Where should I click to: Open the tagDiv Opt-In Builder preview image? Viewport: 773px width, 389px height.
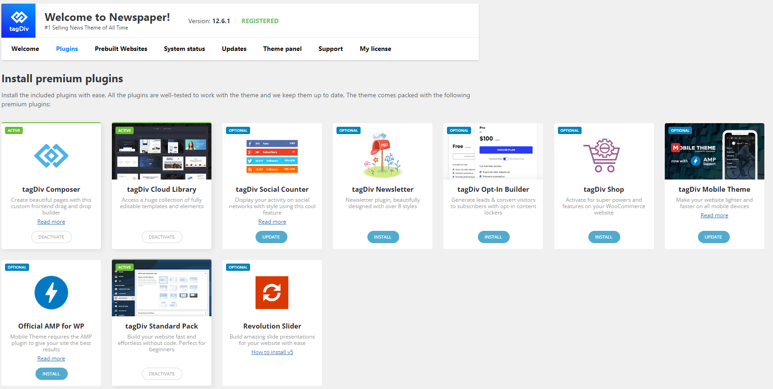click(x=493, y=151)
